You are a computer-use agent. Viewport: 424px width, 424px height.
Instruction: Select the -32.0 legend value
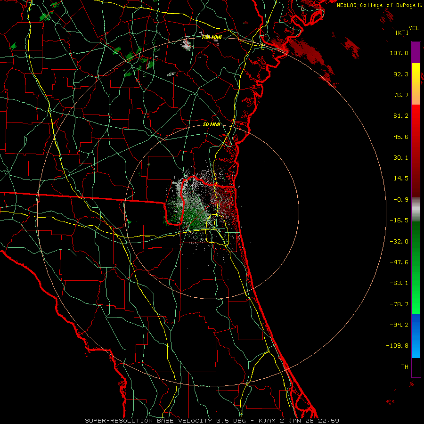(399, 242)
